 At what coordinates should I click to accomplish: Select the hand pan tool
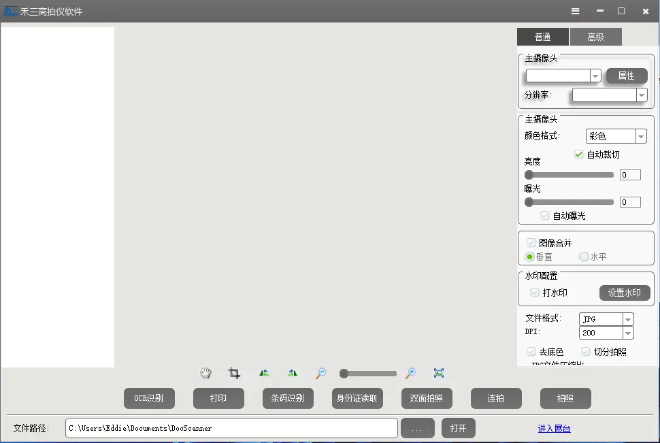205,373
